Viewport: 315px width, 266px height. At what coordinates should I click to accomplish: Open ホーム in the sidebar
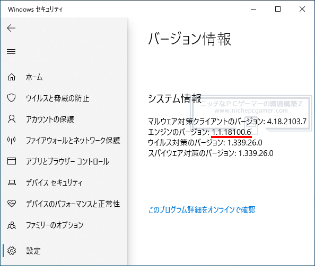(x=34, y=77)
